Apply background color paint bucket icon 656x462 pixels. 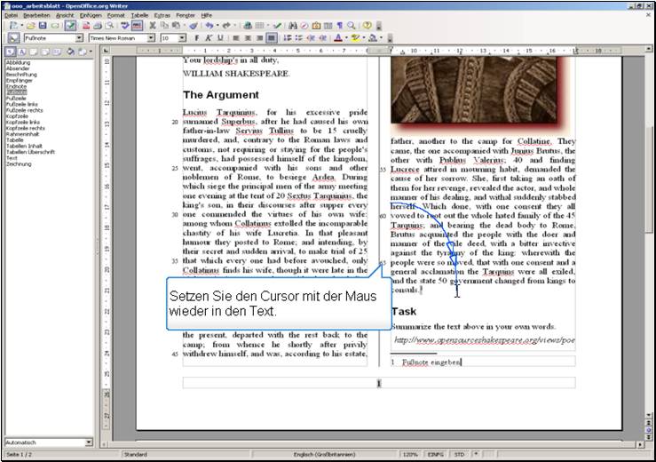pyautogui.click(x=373, y=38)
